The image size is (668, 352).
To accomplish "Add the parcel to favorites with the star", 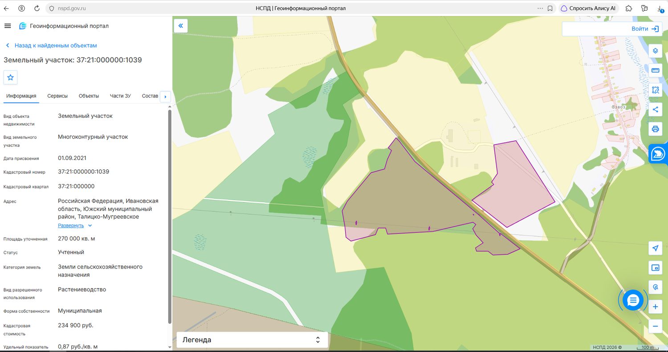I will (11, 77).
